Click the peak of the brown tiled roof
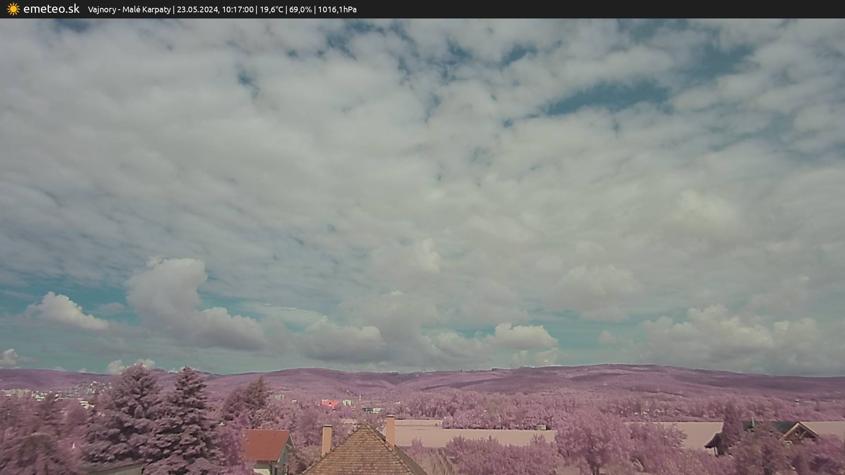The image size is (845, 475). (x=364, y=426)
